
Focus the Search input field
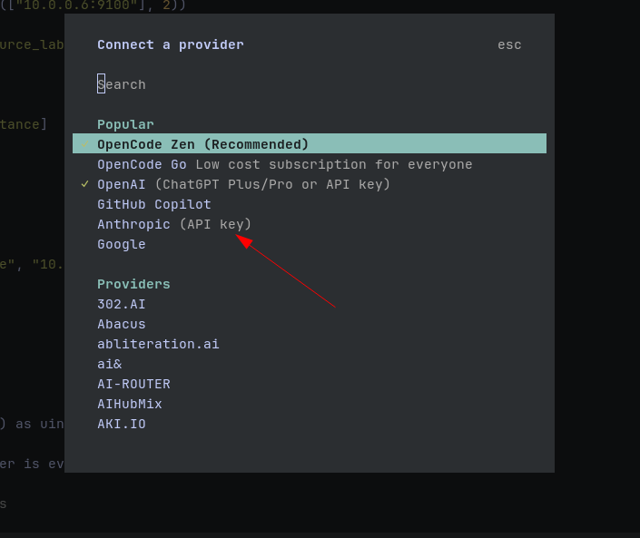[310, 84]
